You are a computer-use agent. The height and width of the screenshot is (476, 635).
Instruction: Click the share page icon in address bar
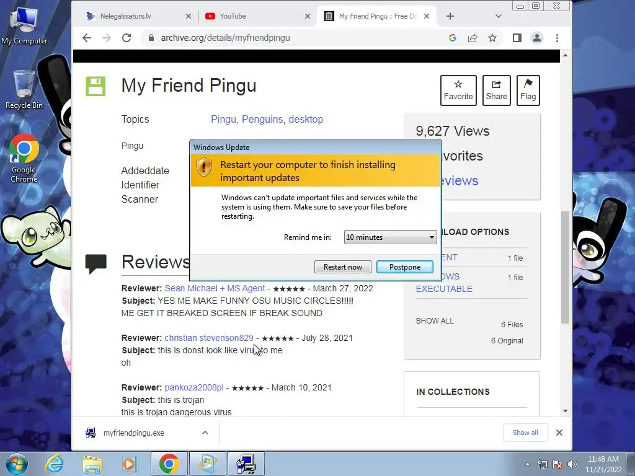(x=472, y=38)
